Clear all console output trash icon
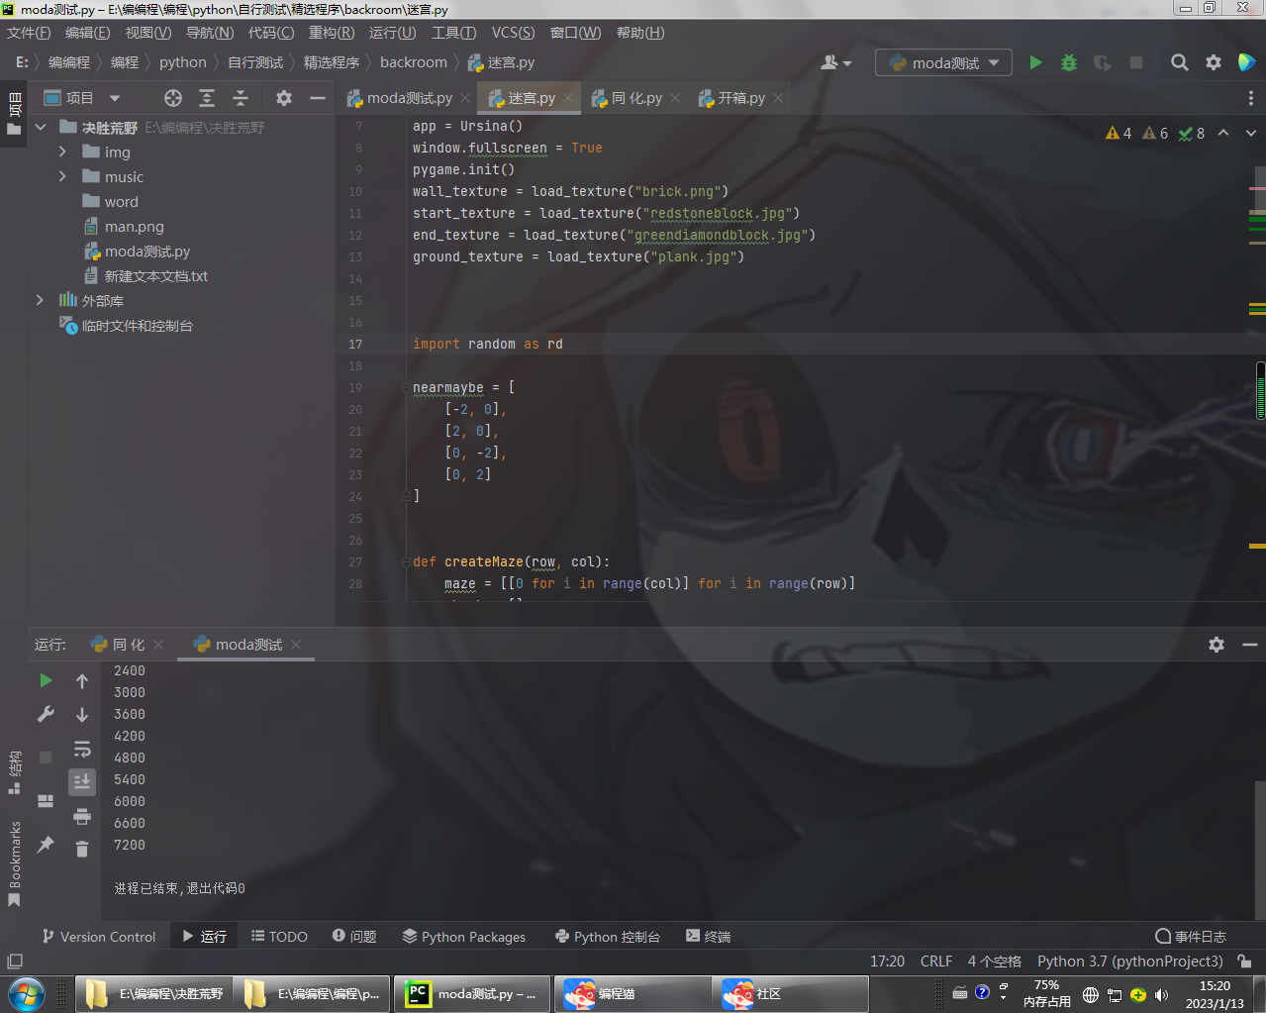The width and height of the screenshot is (1266, 1013). (82, 850)
